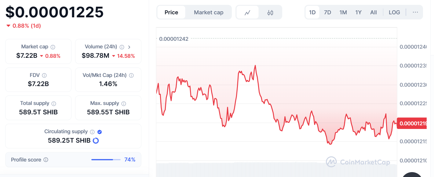
Task: Set the chart range to 1Y
Action: [x=358, y=12]
